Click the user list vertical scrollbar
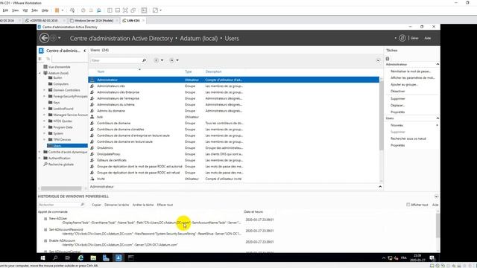This screenshot has width=477, height=268. 381,115
